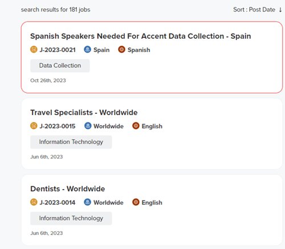
Task: Open the Sort: Post Date dropdown
Action: 254,10
